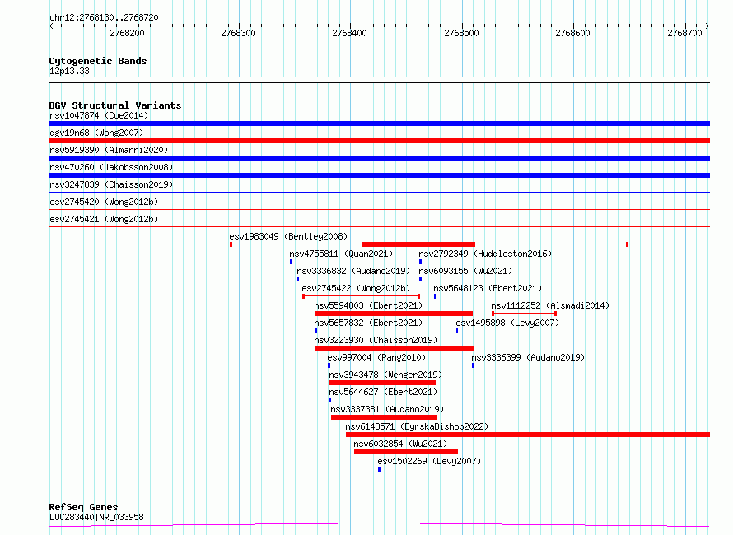Click the LOC283440|NR_033958 gene label

click(96, 517)
